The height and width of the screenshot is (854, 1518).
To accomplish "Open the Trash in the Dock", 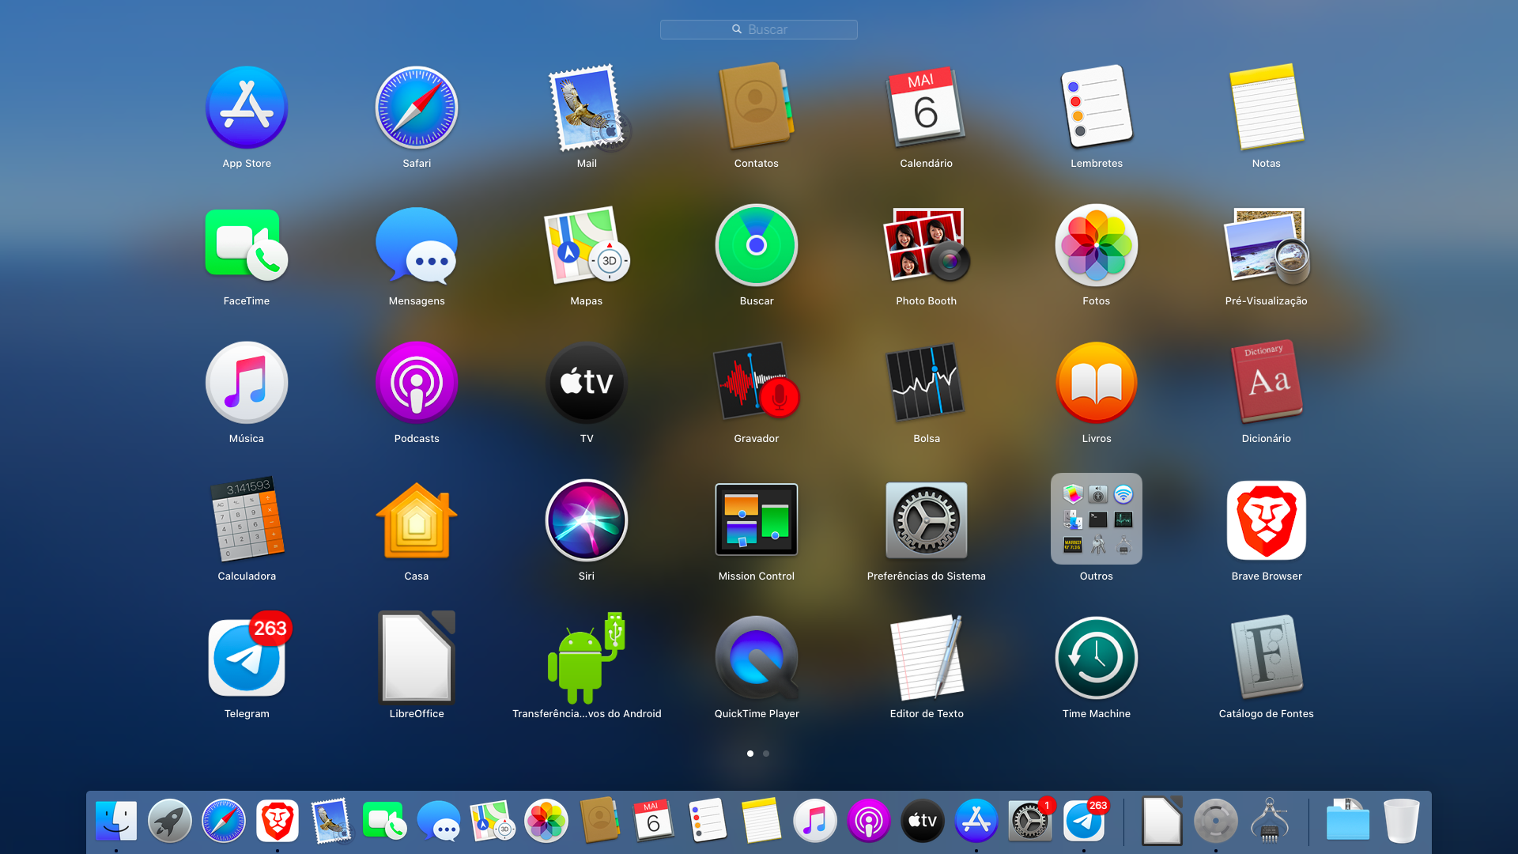I will tap(1401, 821).
